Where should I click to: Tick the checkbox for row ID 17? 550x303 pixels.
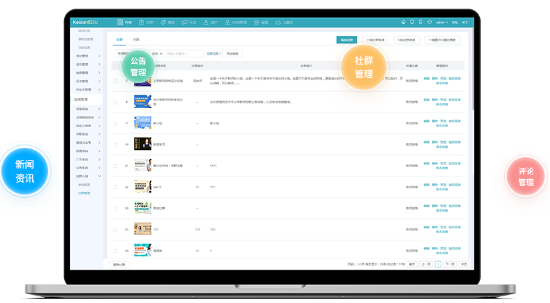tap(115, 123)
